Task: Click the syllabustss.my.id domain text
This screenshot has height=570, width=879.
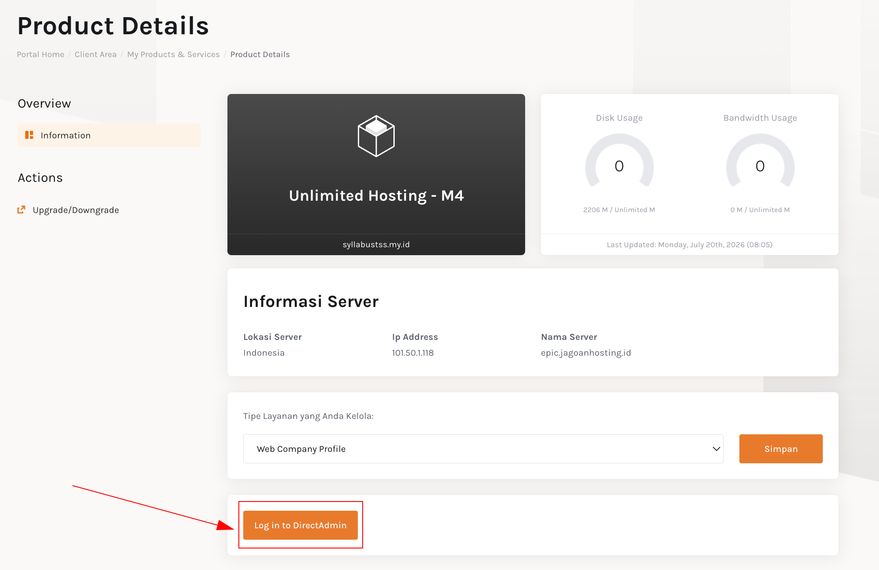Action: [376, 245]
